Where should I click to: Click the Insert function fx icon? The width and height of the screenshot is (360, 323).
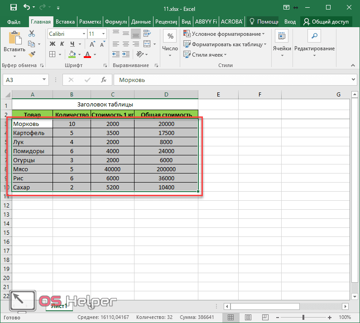pyautogui.click(x=104, y=80)
